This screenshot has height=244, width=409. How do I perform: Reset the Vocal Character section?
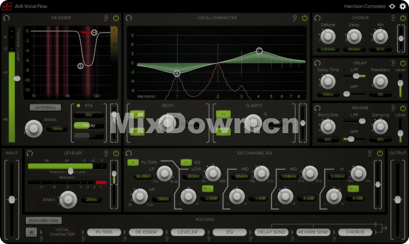click(x=129, y=18)
